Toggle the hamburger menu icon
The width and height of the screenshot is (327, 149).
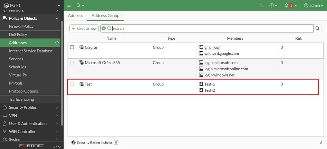(x=69, y=6)
